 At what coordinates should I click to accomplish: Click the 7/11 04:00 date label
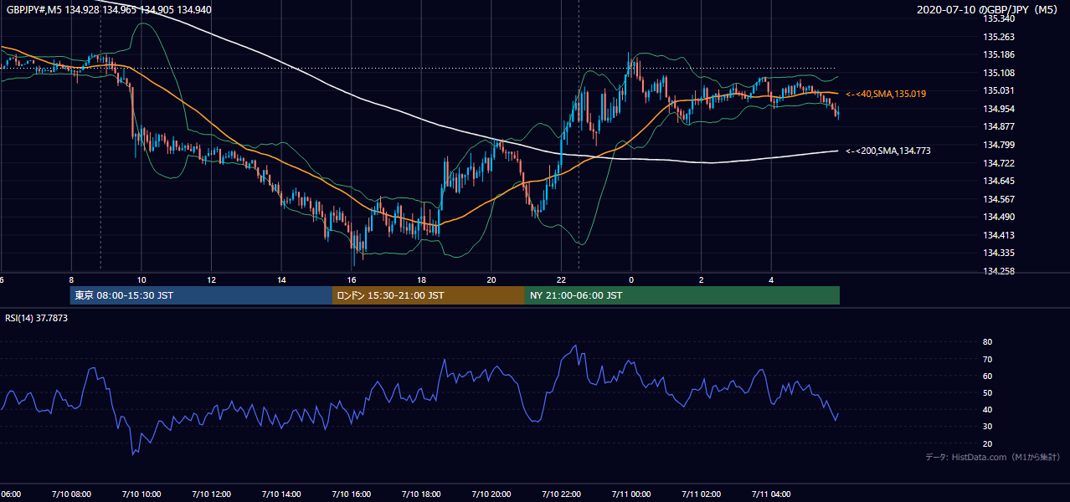(x=771, y=494)
